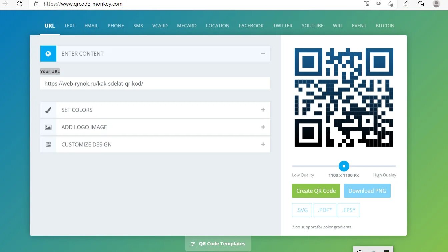Switch to the VCARD tab
The height and width of the screenshot is (252, 448).
point(160,26)
